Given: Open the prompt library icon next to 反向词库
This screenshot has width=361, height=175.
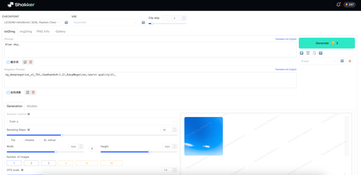Looking at the screenshot, I should 27,92.
